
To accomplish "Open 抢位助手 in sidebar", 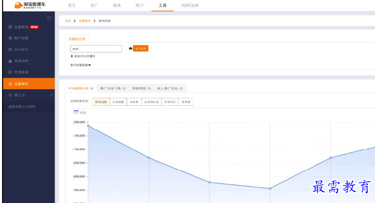I will click(x=21, y=49).
